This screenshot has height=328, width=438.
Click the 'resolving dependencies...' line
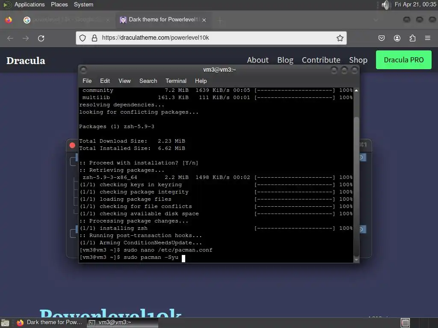(121, 105)
